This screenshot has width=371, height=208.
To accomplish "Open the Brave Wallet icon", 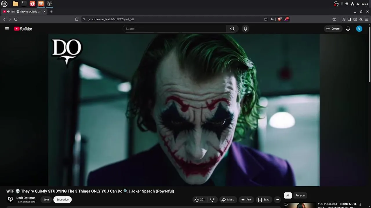I will click(x=355, y=19).
